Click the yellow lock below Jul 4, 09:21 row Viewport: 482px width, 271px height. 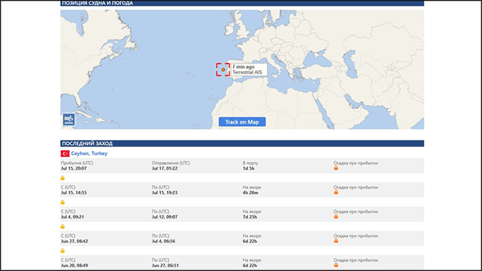63,226
